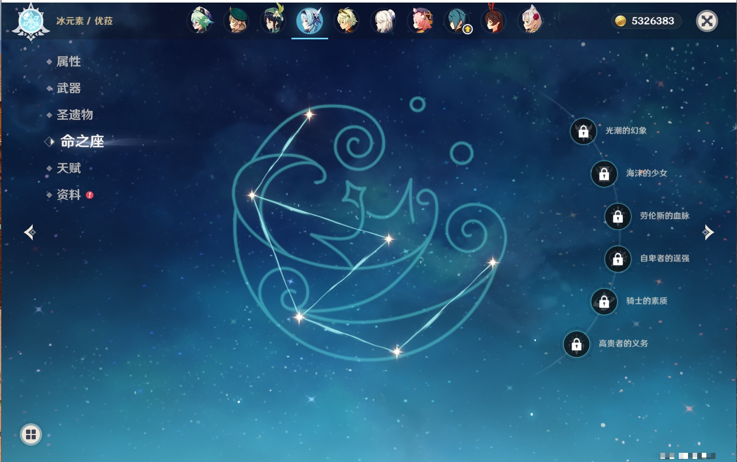
Task: Open the 资料 profile tab
Action: [x=68, y=194]
